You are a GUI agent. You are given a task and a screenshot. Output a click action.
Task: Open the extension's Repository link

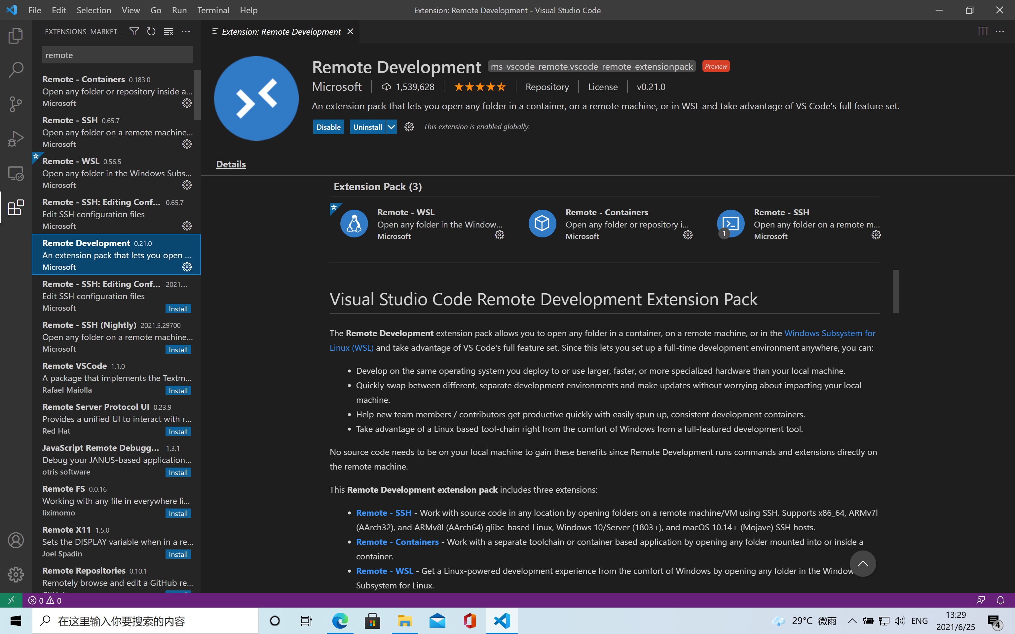(547, 87)
